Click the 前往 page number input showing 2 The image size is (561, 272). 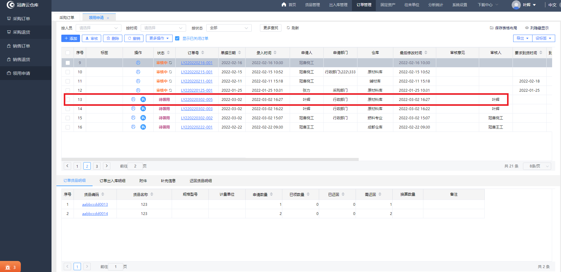[x=135, y=166]
